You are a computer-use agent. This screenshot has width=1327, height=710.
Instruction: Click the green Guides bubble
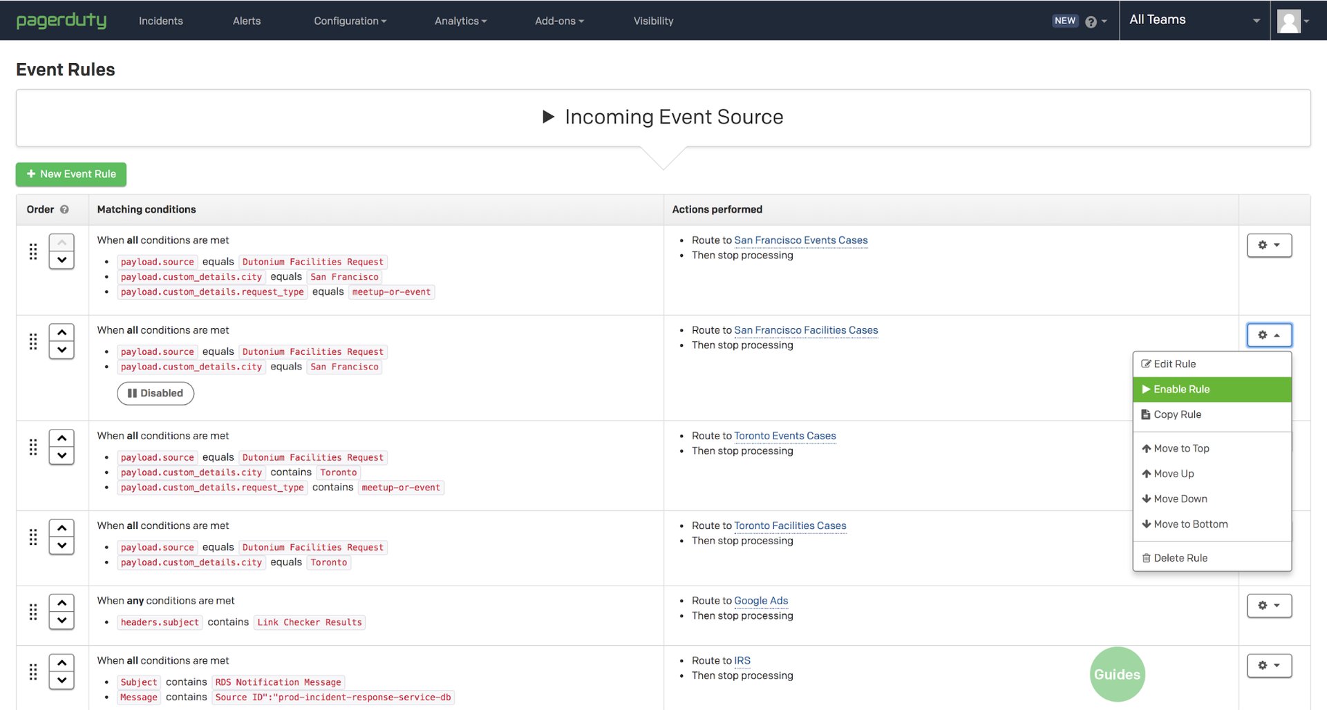point(1117,674)
